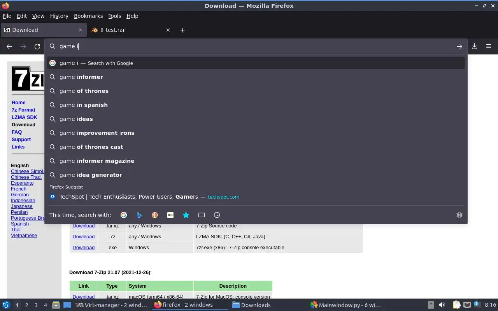Select "game i — Search with Google" result
498x311 pixels.
point(256,63)
